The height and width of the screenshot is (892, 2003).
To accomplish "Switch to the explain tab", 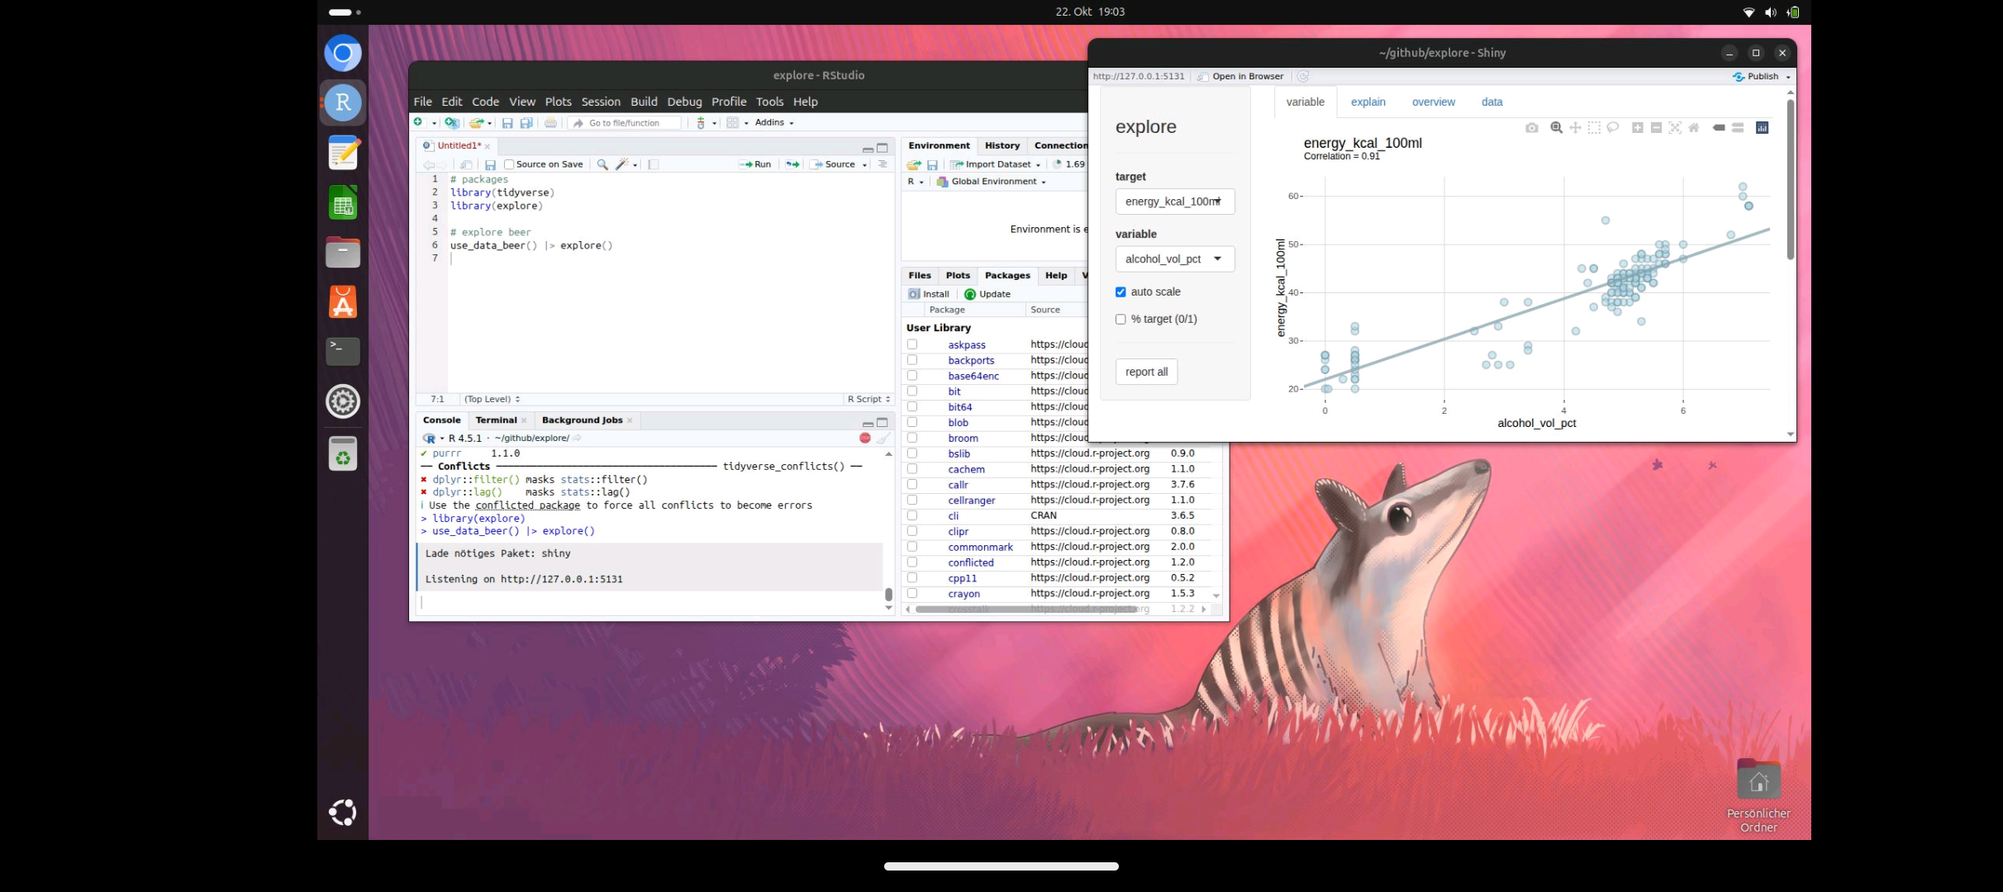I will tap(1368, 102).
